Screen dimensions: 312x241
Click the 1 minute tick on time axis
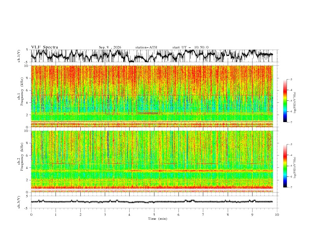tap(56, 215)
